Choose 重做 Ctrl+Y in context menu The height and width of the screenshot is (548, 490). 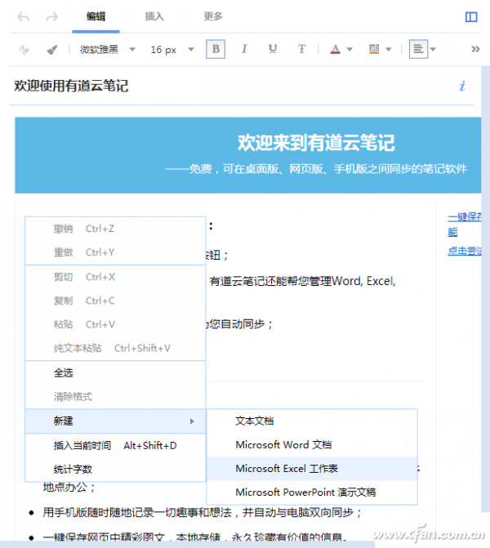[x=115, y=252]
